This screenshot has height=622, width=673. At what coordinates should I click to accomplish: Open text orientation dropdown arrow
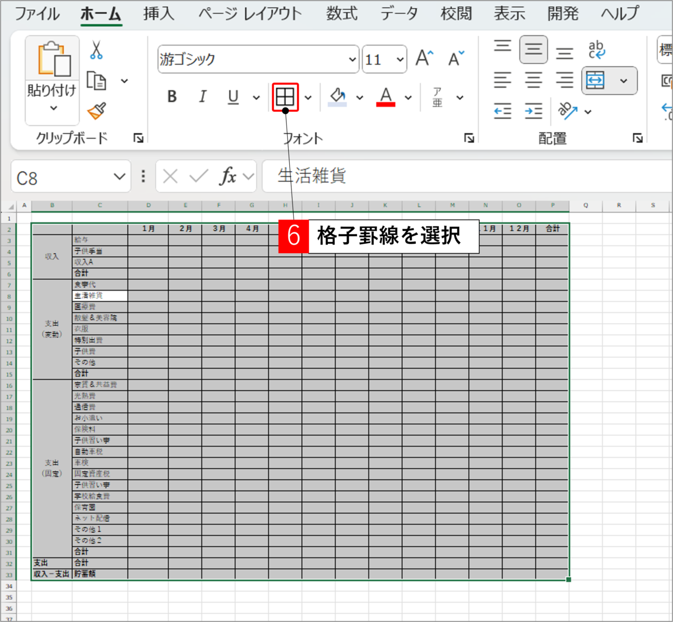(588, 112)
